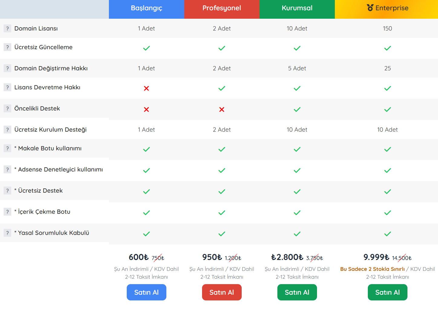Click '5 Adet' in Kurumsal Domain Değiştirme
The height and width of the screenshot is (311, 438).
tap(297, 68)
